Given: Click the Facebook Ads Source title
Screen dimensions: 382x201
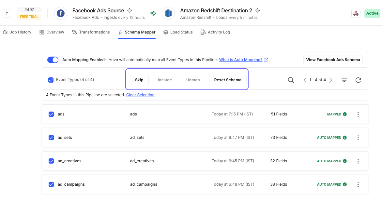Looking at the screenshot, I should tap(98, 10).
